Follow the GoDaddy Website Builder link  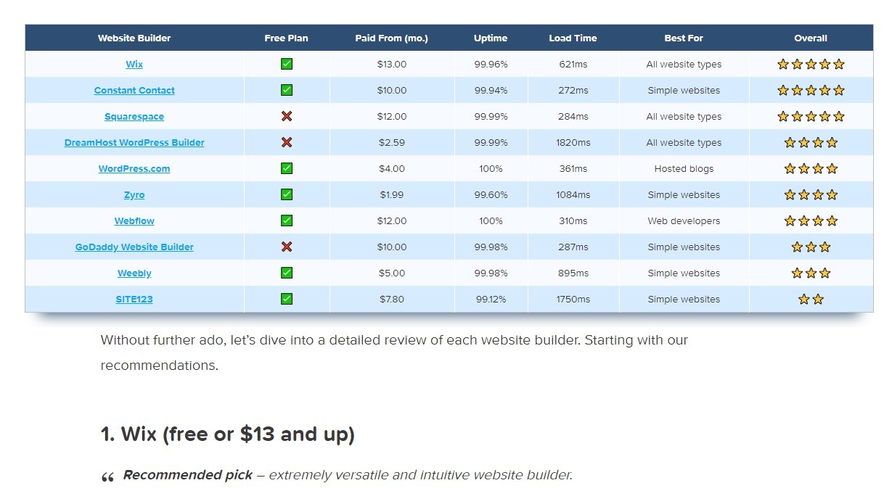point(134,247)
